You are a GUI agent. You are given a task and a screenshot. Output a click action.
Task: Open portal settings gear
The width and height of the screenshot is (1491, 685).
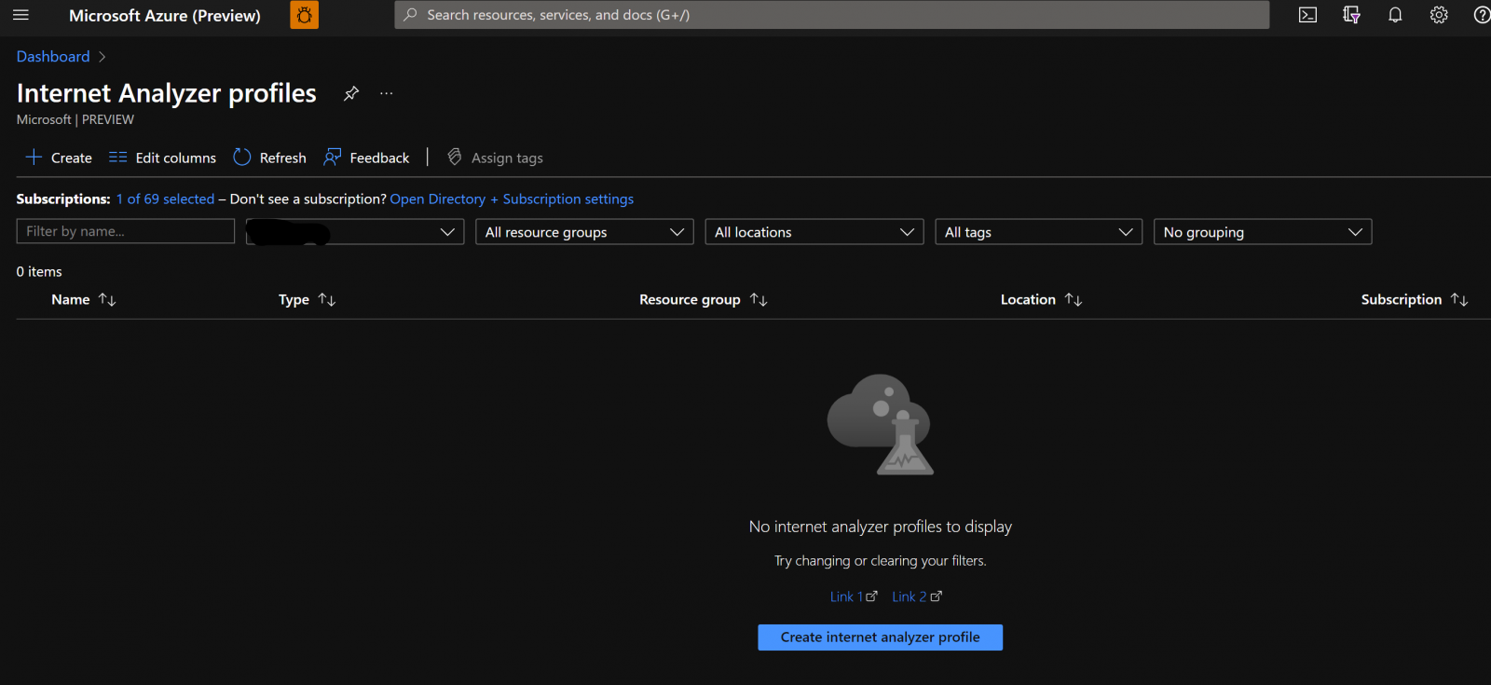click(x=1439, y=15)
